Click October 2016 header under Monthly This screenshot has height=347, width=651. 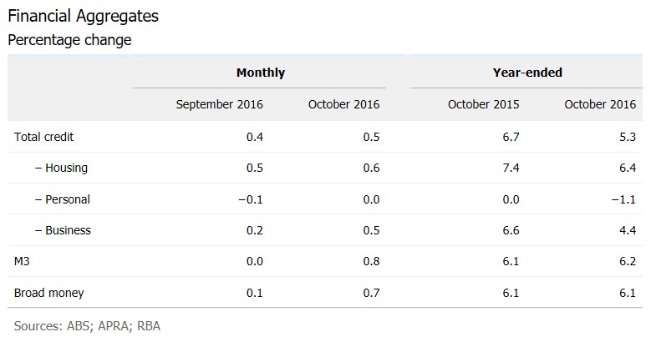point(343,104)
